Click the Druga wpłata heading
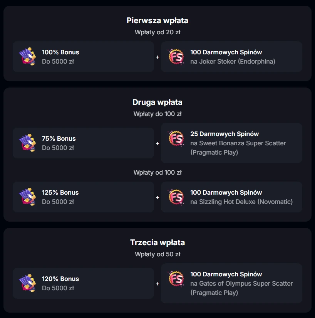This screenshot has height=318, width=315. click(157, 102)
